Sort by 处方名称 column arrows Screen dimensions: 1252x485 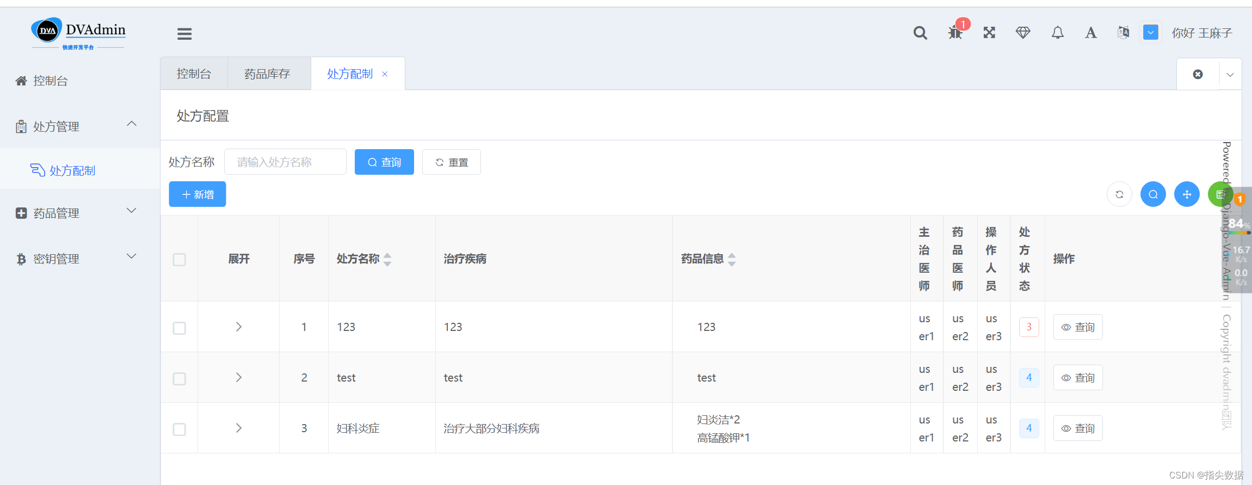387,259
